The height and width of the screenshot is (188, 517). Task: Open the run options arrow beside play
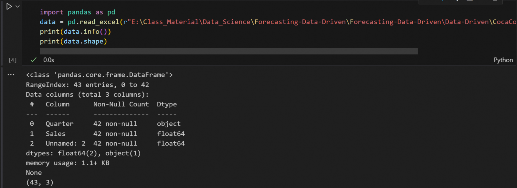(x=18, y=6)
